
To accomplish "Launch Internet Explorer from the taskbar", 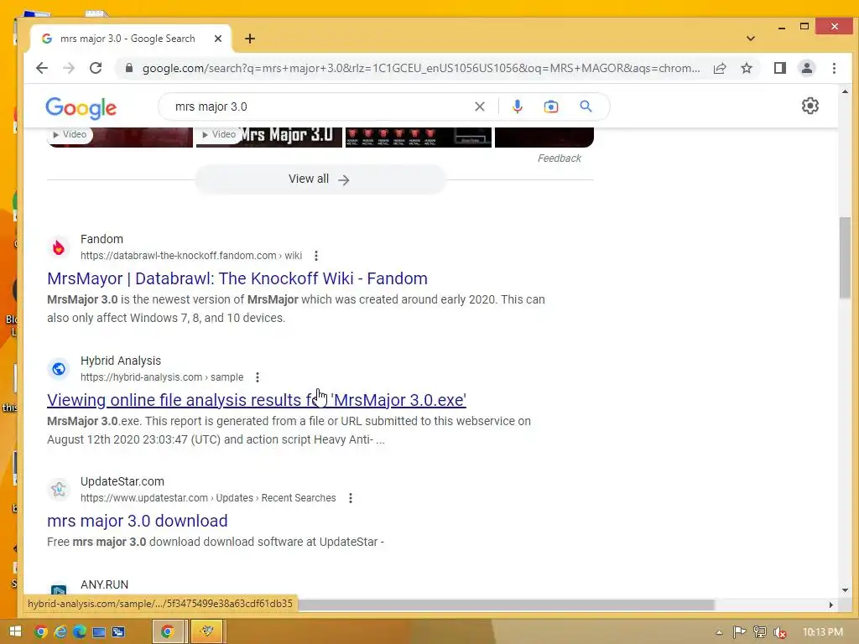I will tap(60, 632).
